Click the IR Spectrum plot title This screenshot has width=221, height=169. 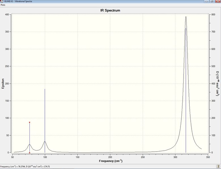(110, 10)
